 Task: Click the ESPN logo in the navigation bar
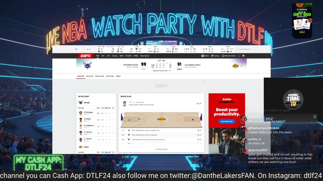pyautogui.click(x=85, y=56)
